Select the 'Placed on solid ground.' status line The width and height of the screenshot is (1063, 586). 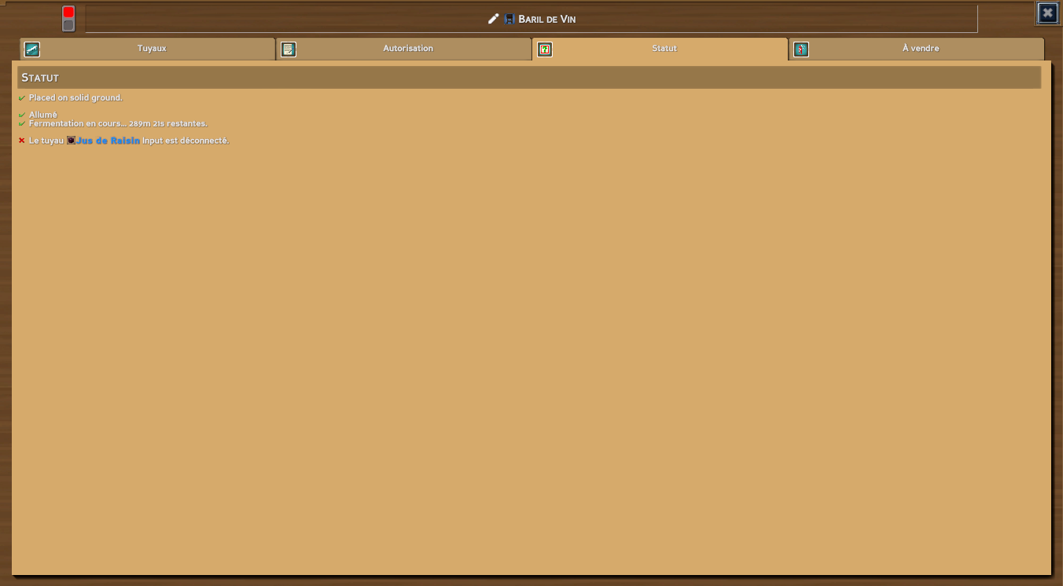click(75, 98)
